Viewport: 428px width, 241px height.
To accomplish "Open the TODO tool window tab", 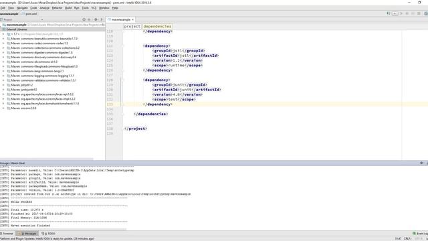I will coord(48,234).
